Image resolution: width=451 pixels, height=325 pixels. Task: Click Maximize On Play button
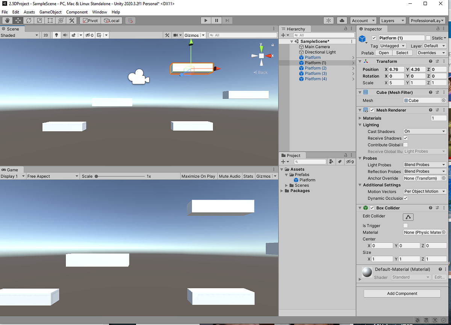(x=198, y=176)
